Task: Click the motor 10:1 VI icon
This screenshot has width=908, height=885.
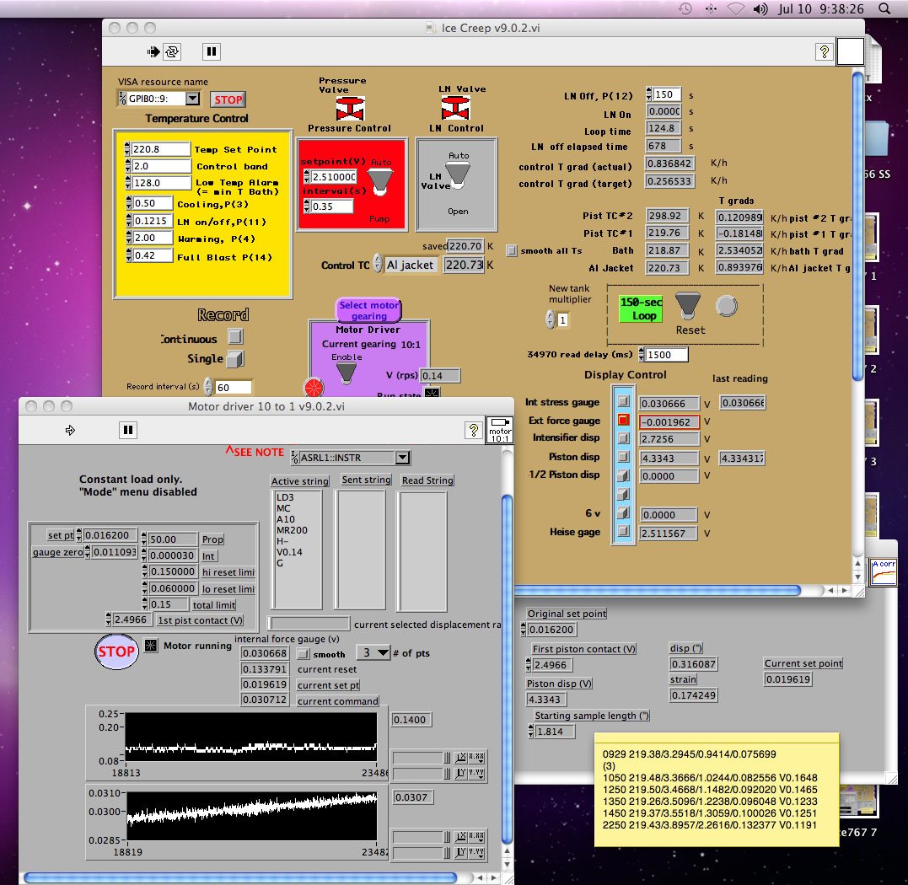Action: [x=500, y=430]
